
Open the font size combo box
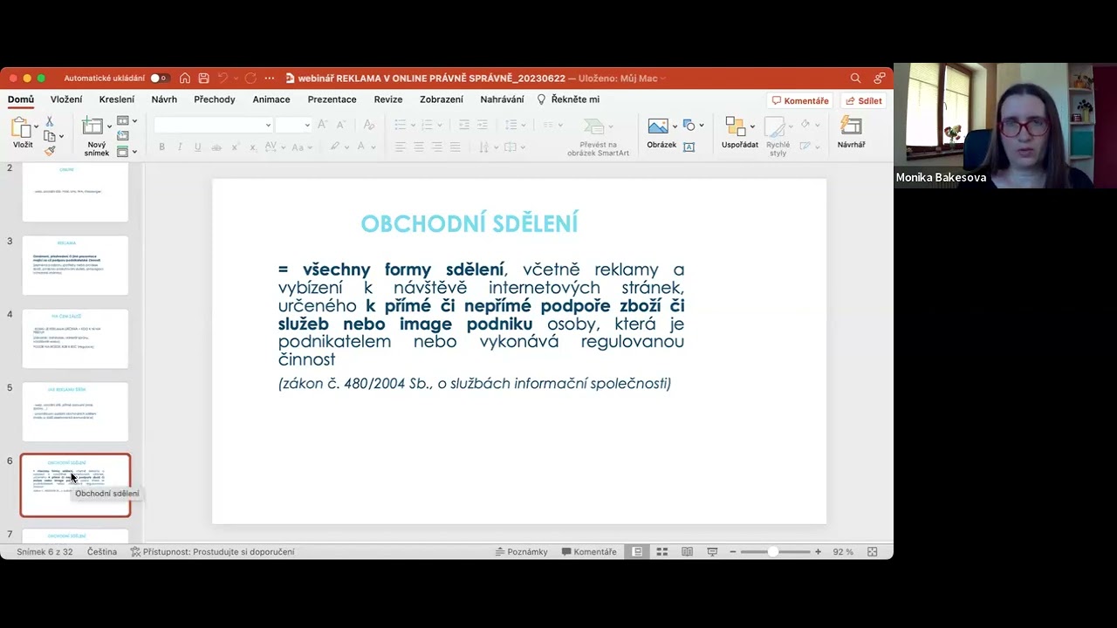click(x=293, y=125)
